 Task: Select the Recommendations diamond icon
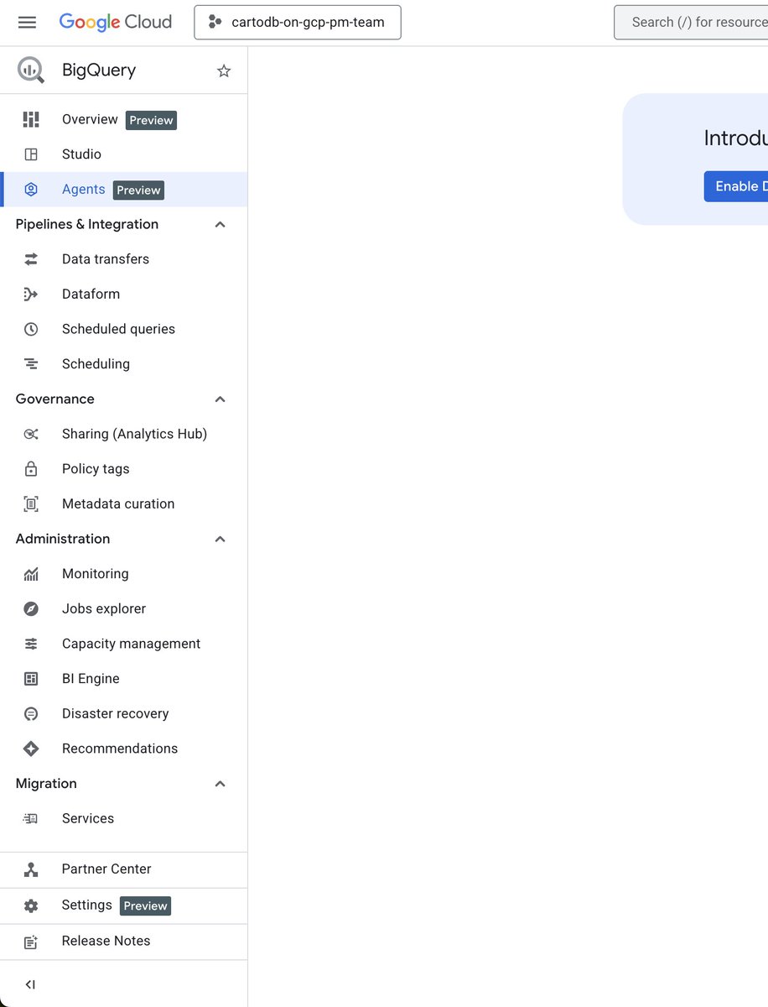point(31,749)
